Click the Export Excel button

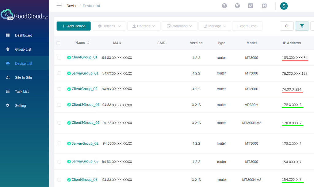(247, 26)
